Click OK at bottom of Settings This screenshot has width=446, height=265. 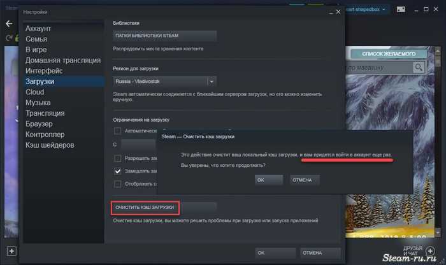click(x=275, y=253)
